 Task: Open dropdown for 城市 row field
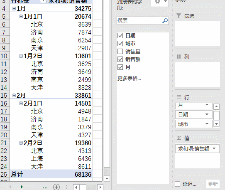(x=207, y=124)
